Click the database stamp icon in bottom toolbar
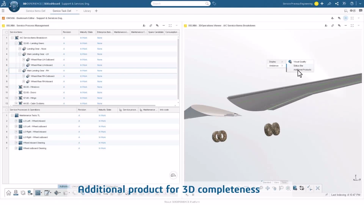This screenshot has height=205, width=364. click(x=16, y=193)
